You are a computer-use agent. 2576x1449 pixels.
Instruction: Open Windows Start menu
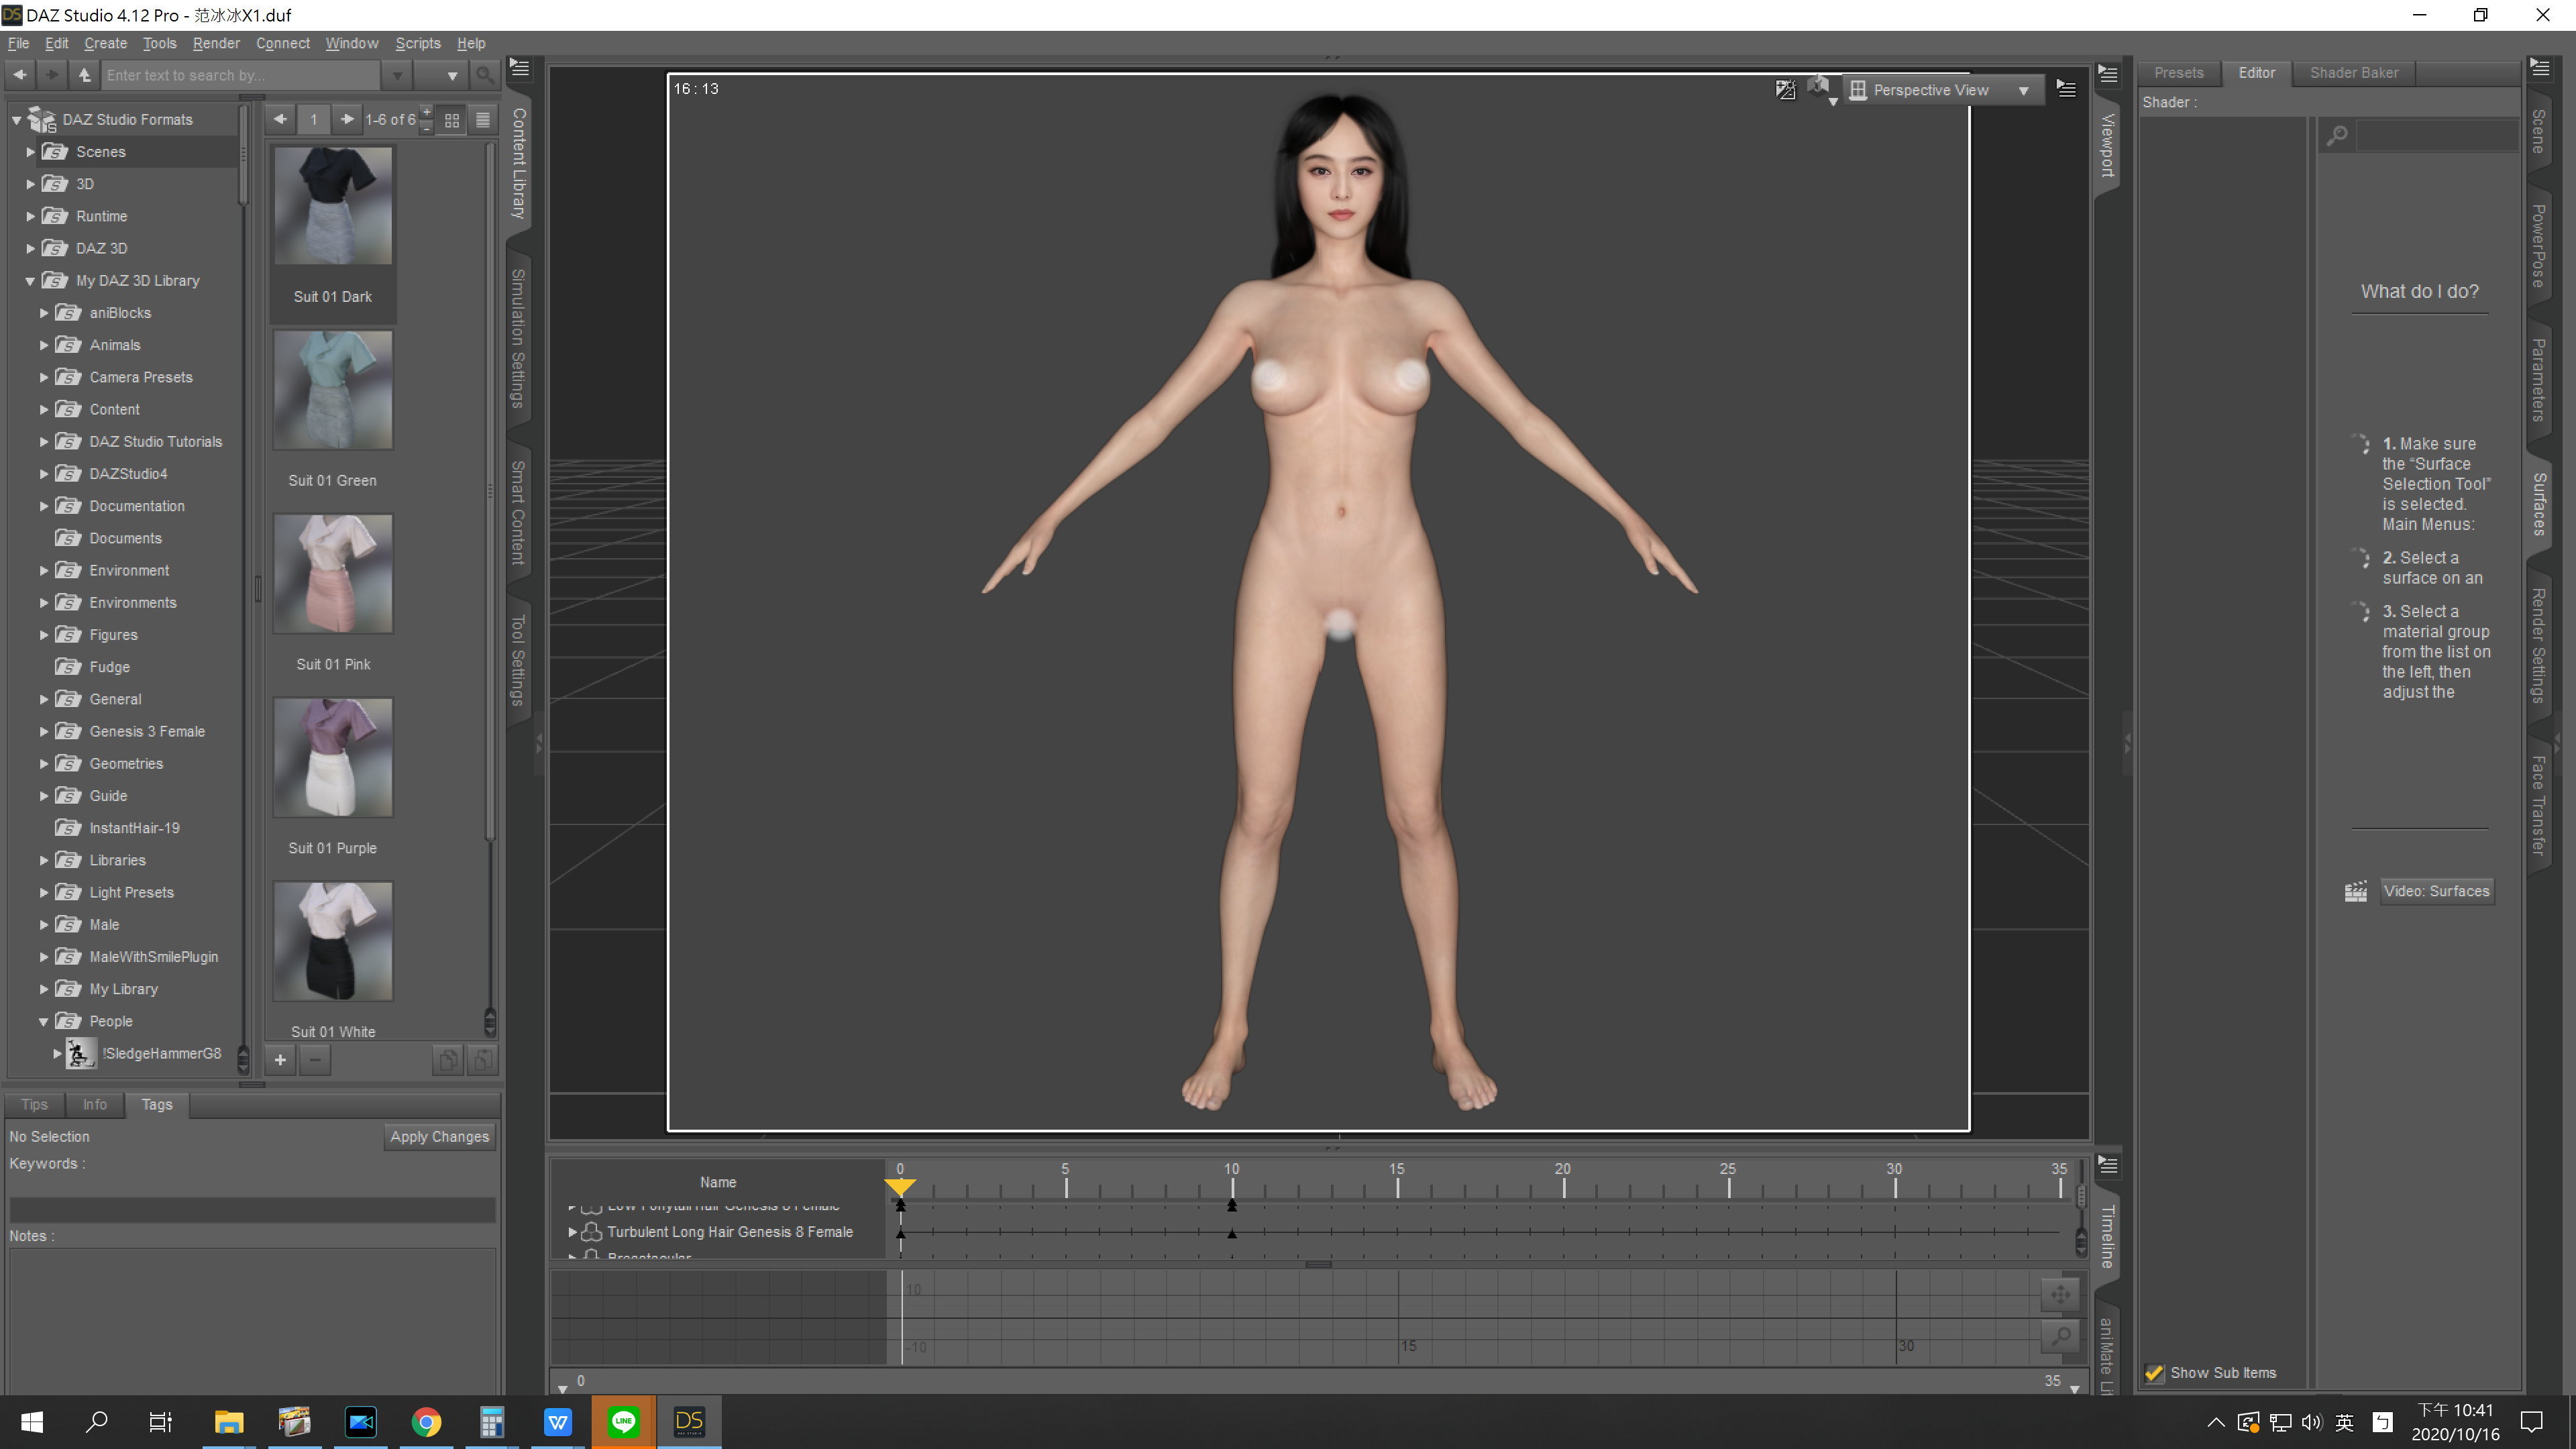click(x=32, y=1421)
